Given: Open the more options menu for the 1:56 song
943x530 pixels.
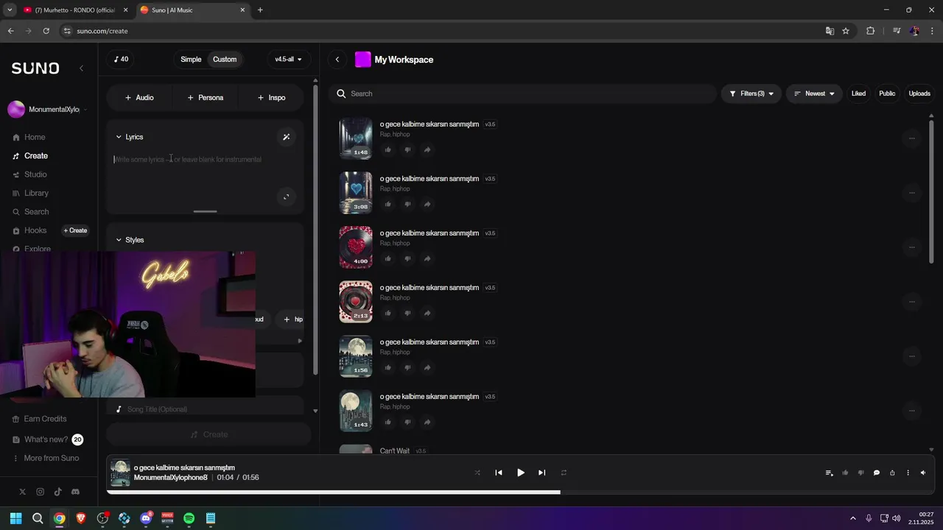Looking at the screenshot, I should [911, 356].
